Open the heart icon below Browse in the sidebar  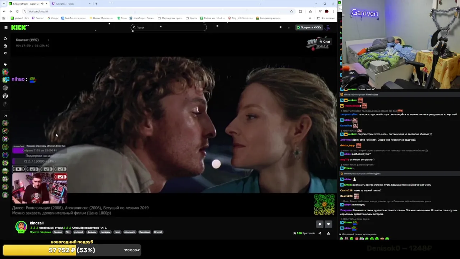pyautogui.click(x=5, y=53)
